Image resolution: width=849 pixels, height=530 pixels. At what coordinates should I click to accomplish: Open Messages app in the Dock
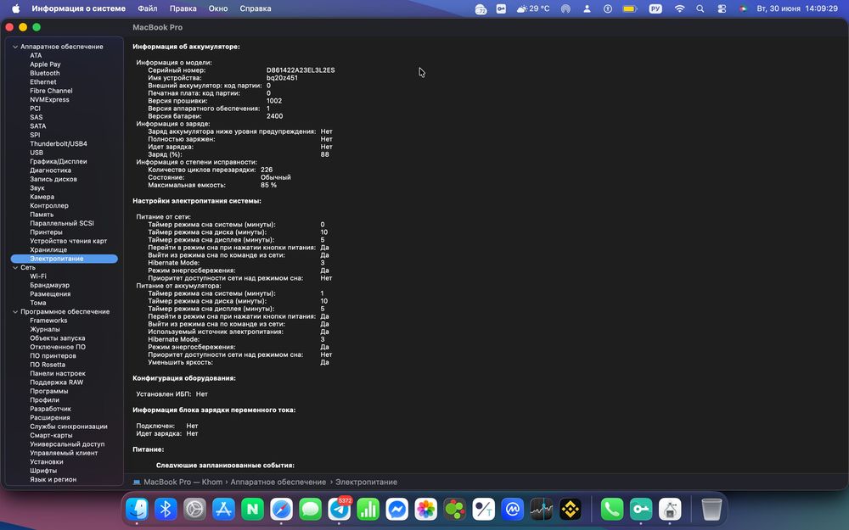[310, 510]
